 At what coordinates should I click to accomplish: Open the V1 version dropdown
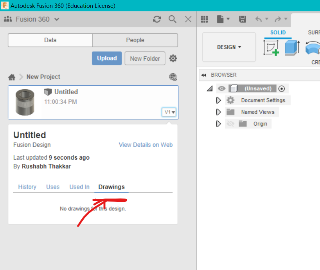[169, 112]
